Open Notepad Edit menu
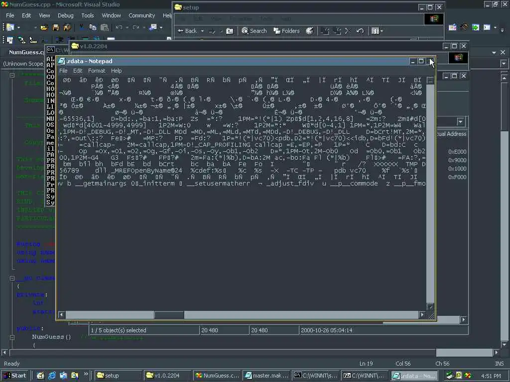The image size is (510, 382). point(77,71)
